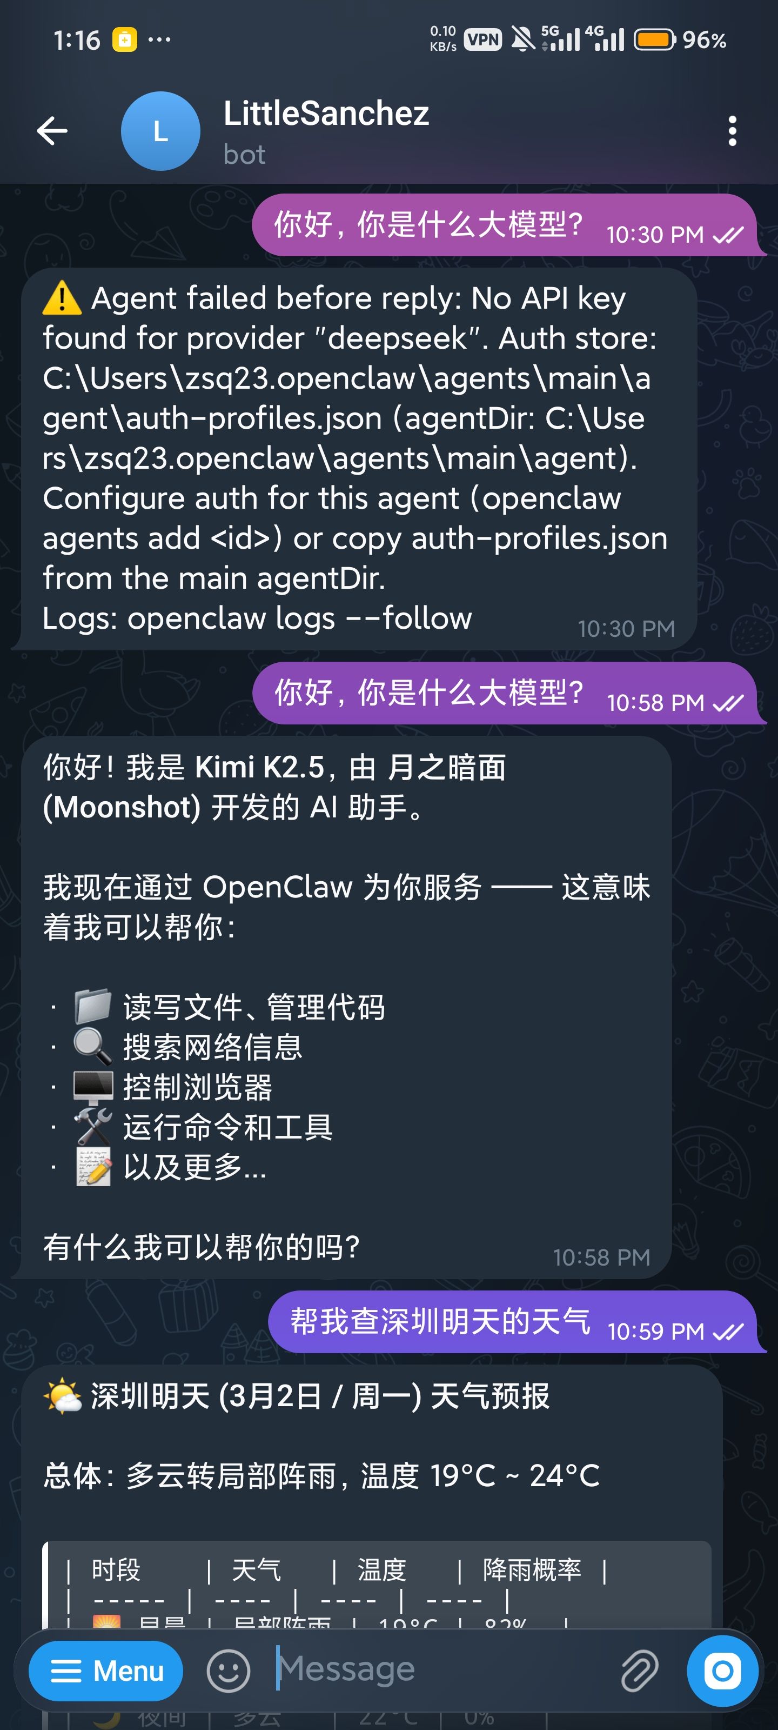Select the Kimi K2.5 introduction reply
The height and width of the screenshot is (1730, 778).
346,1007
